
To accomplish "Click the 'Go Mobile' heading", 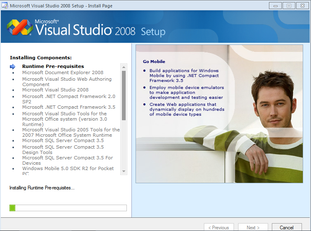I will tap(154, 61).
